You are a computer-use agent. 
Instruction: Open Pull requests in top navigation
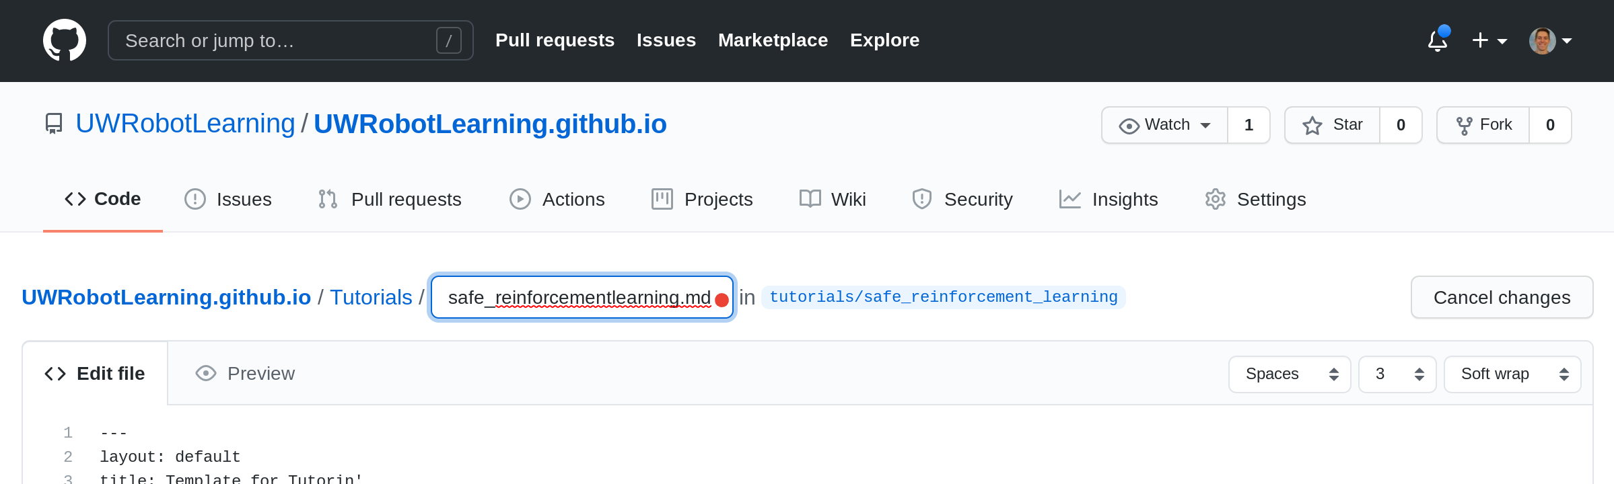pyautogui.click(x=555, y=40)
